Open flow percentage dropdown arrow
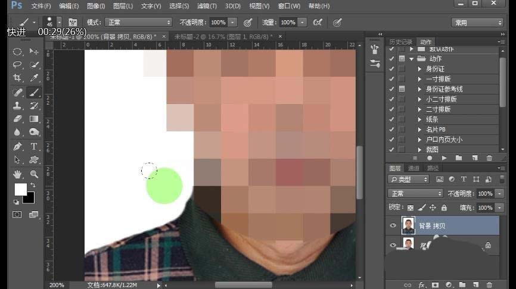The height and width of the screenshot is (289, 516). pos(302,23)
